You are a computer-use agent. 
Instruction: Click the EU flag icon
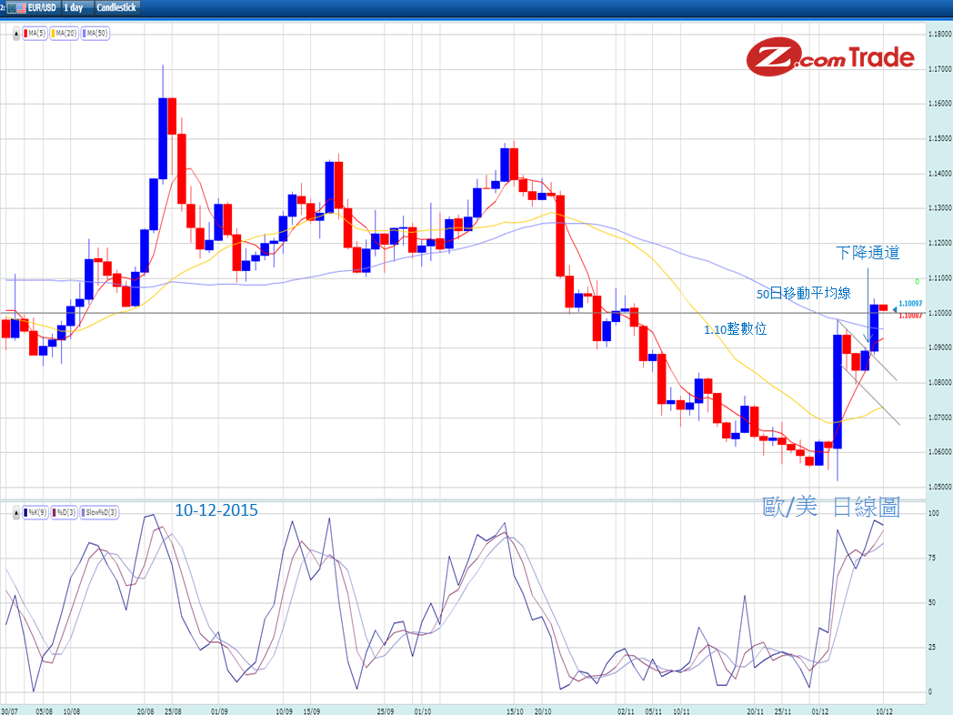(12, 7)
